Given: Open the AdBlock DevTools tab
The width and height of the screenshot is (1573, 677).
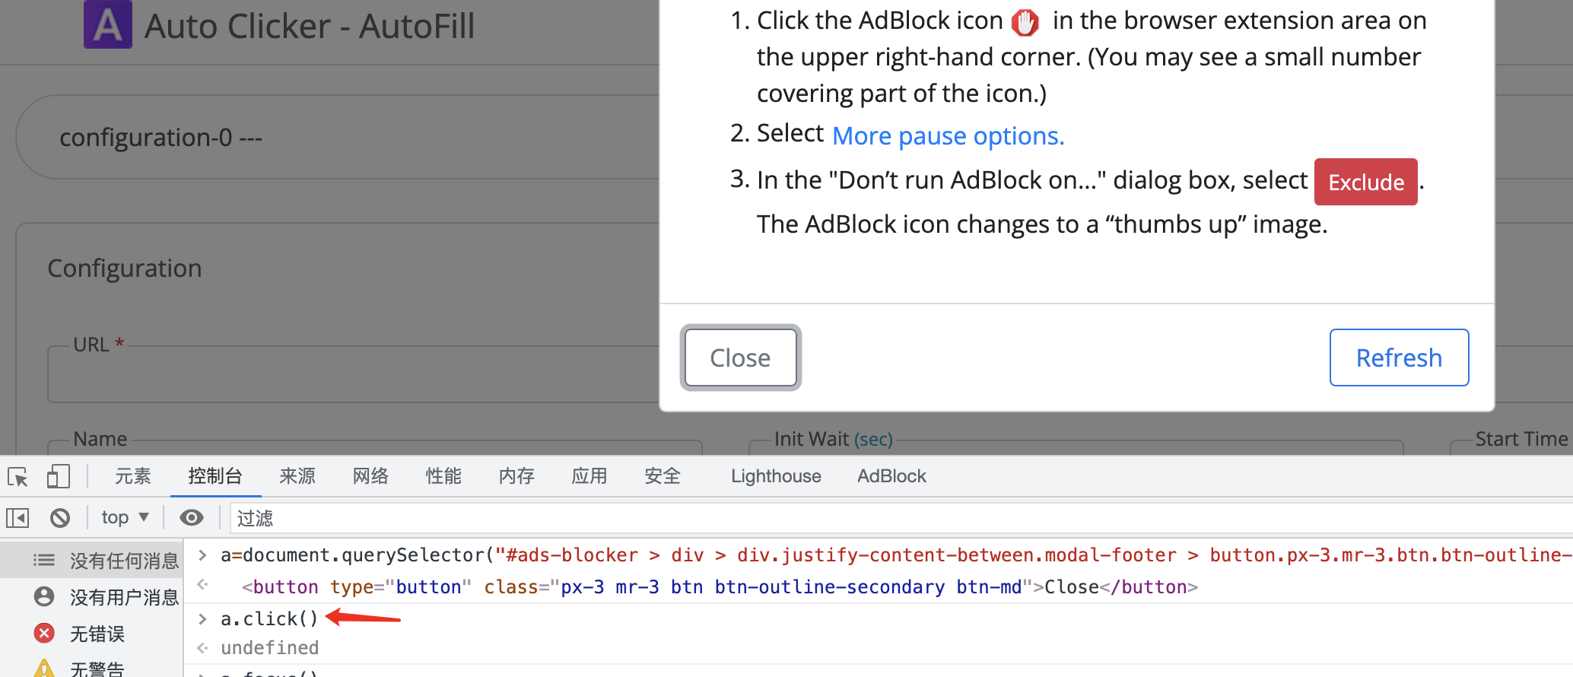Looking at the screenshot, I should (x=891, y=476).
